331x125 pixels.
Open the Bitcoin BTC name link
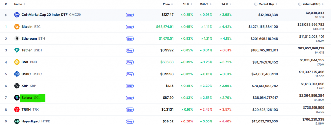click(x=31, y=27)
